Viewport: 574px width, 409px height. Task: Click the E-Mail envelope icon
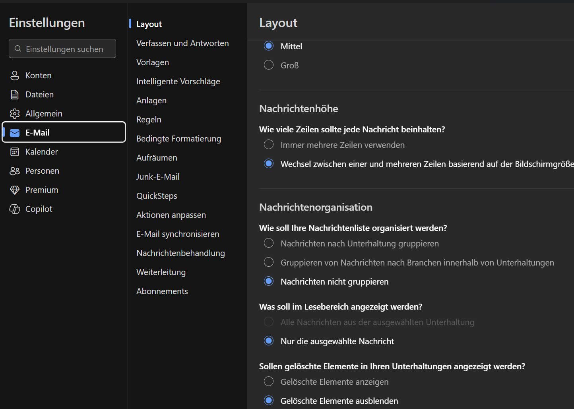tap(15, 133)
